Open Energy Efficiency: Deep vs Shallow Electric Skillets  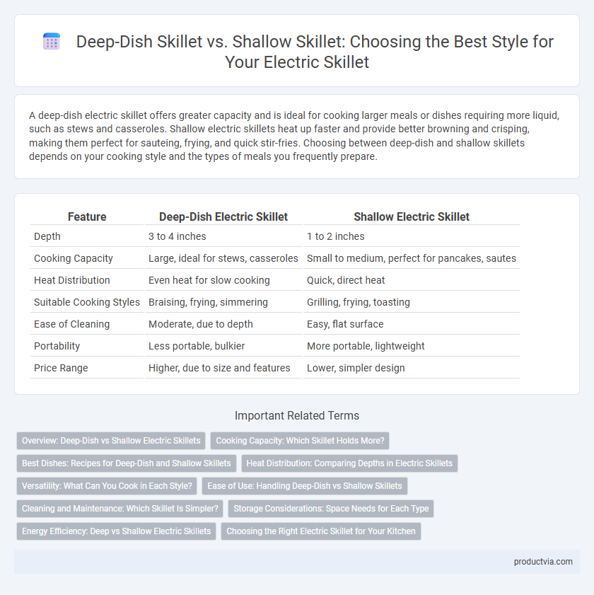click(116, 531)
